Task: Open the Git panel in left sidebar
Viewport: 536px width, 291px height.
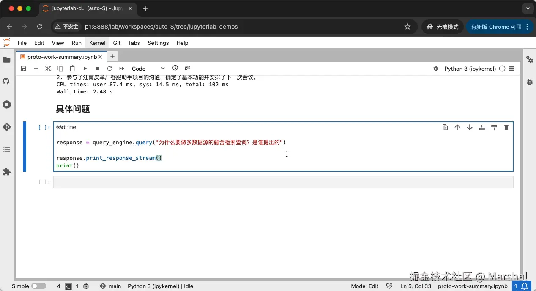Action: click(x=7, y=127)
